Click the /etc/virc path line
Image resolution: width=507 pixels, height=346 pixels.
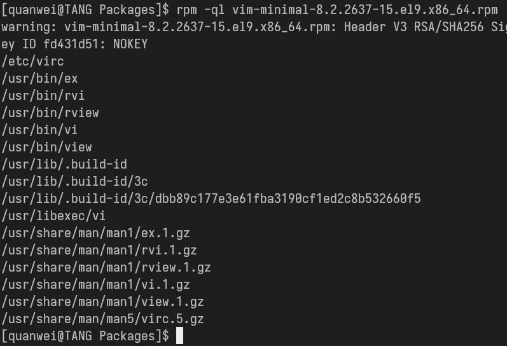32,61
